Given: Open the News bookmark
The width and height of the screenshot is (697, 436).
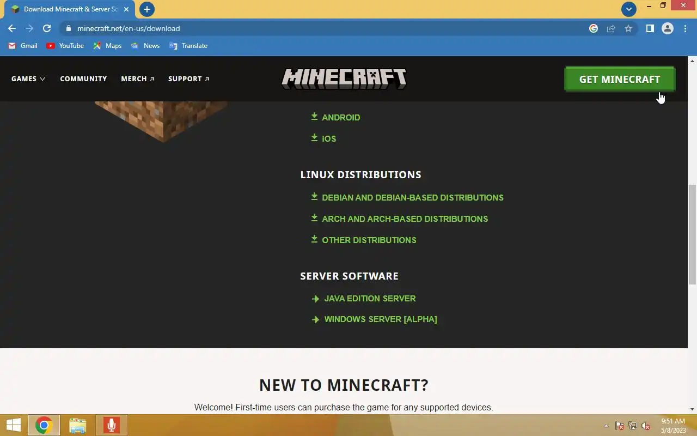Looking at the screenshot, I should [x=145, y=46].
